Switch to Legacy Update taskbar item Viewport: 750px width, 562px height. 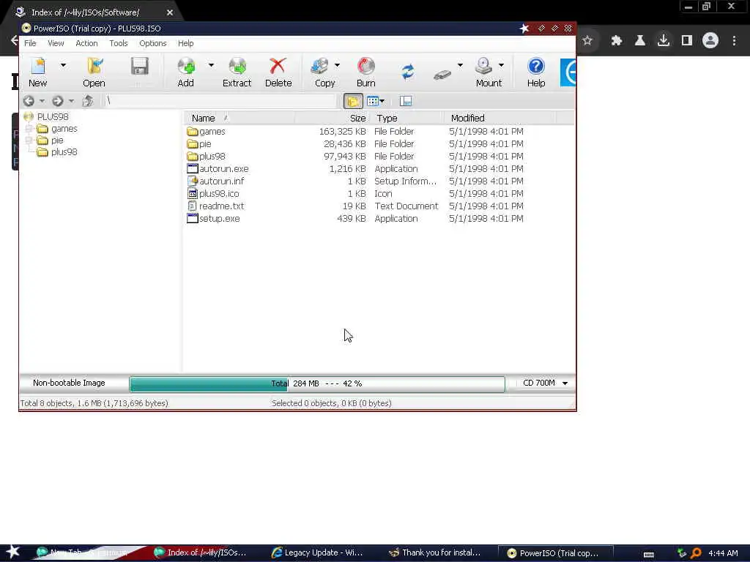317,552
